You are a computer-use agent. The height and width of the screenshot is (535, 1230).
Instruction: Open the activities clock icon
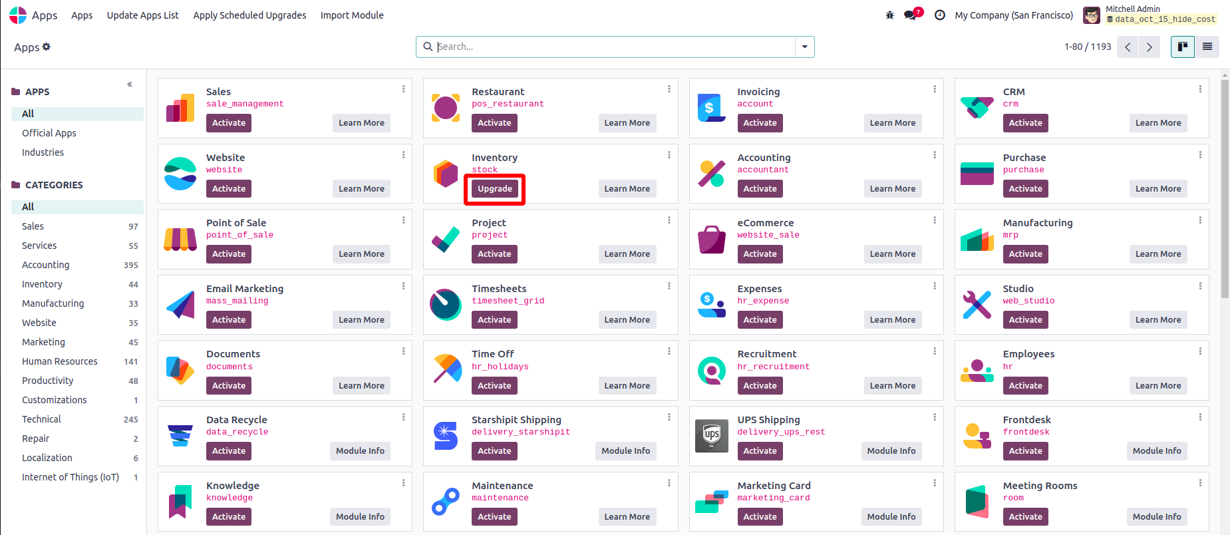pyautogui.click(x=940, y=15)
